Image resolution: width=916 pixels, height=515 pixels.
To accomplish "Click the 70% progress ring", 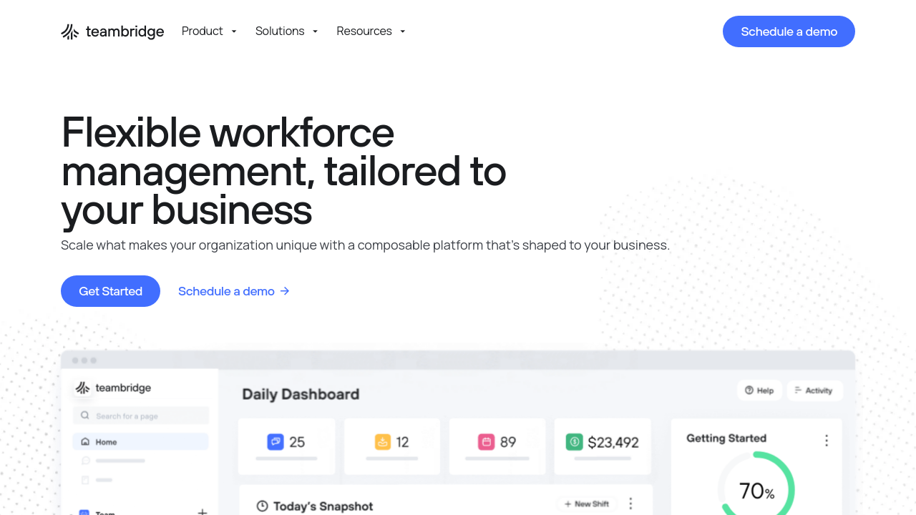I will (x=756, y=484).
